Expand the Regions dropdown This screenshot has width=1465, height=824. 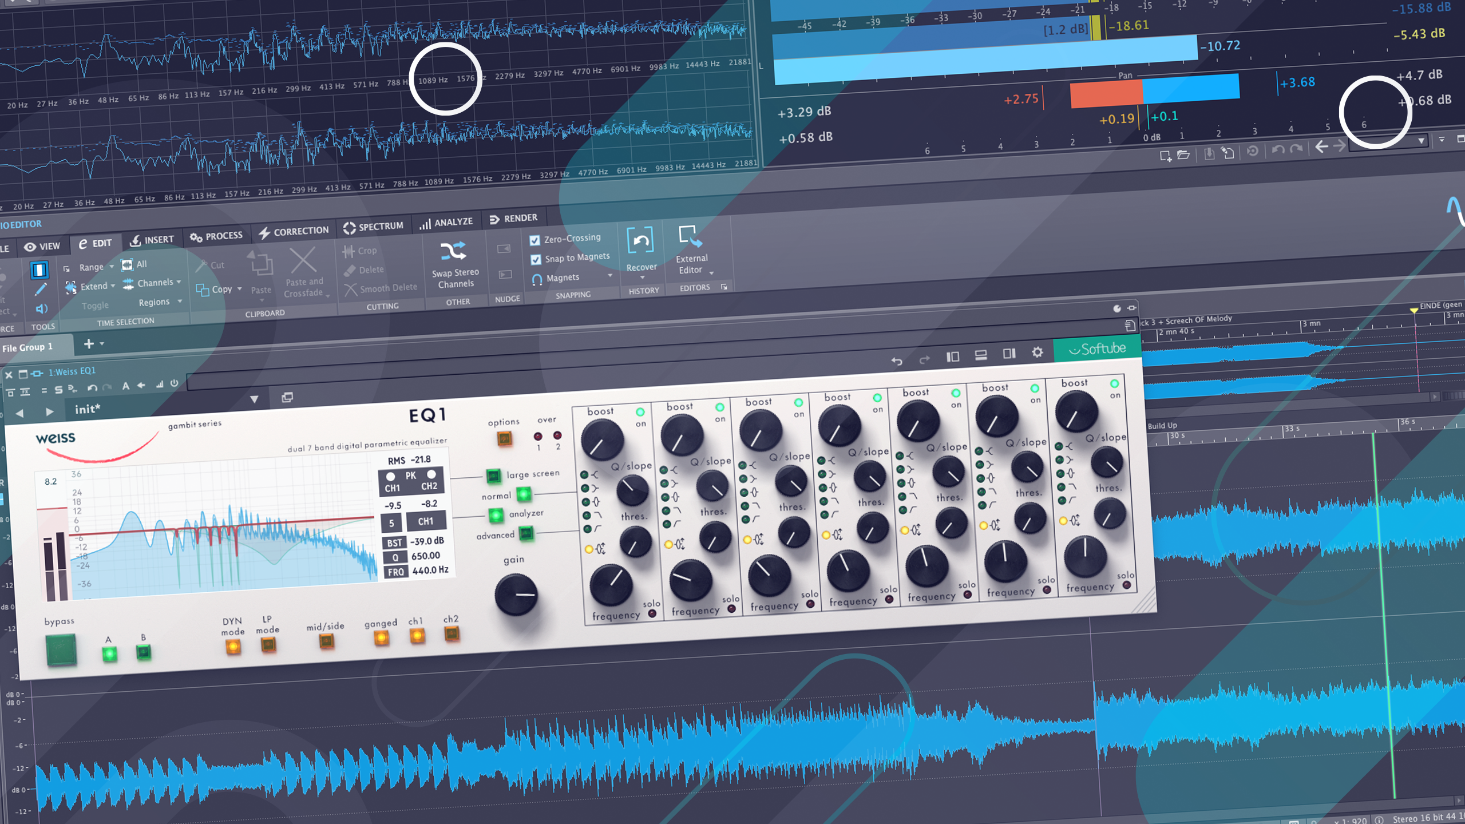pyautogui.click(x=180, y=301)
